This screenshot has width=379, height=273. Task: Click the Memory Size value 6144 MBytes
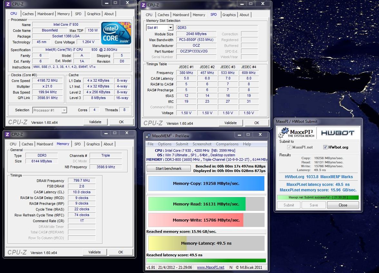[42, 161]
